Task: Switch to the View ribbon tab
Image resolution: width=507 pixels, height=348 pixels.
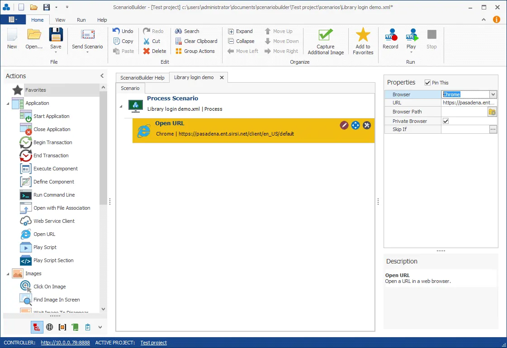Action: pyautogui.click(x=60, y=20)
